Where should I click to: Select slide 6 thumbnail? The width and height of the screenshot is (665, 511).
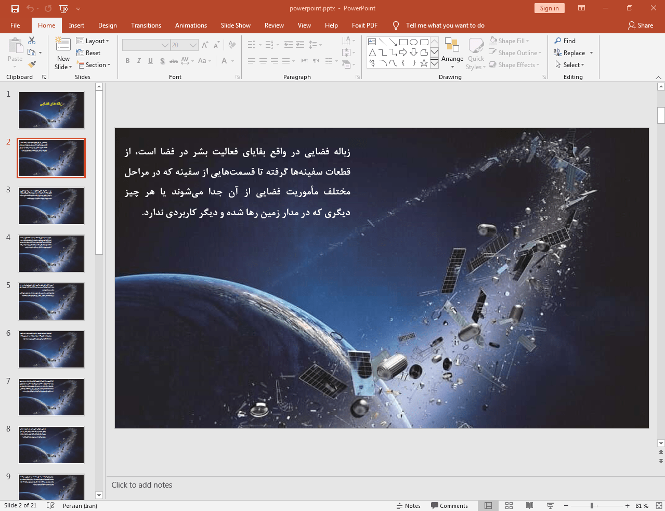click(51, 349)
